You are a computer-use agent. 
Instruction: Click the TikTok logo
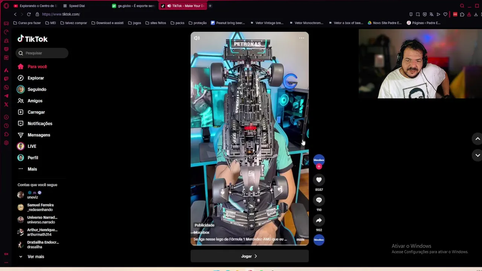tap(32, 39)
